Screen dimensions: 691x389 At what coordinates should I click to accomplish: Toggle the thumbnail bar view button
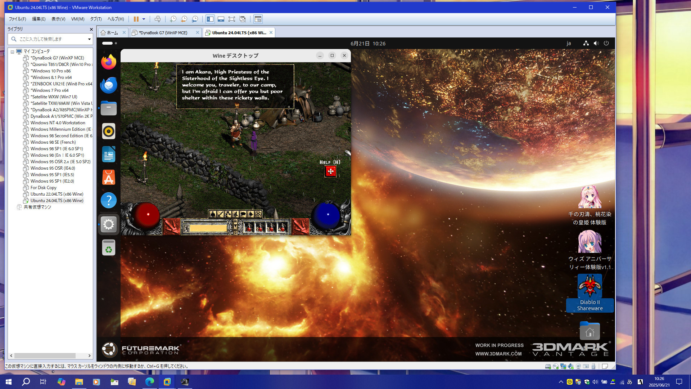221,19
